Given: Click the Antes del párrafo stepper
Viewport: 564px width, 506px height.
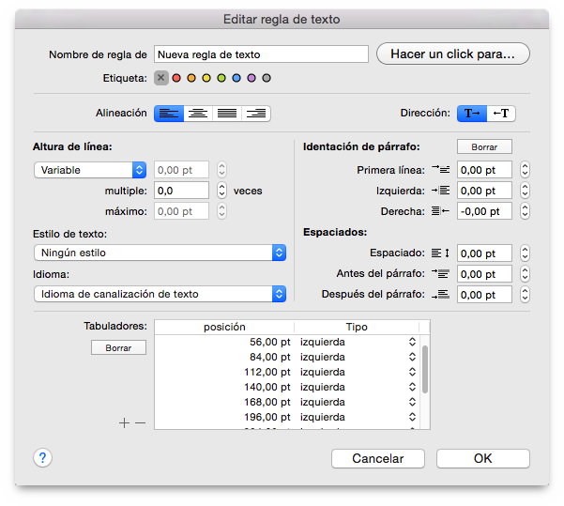Looking at the screenshot, I should click(x=525, y=274).
